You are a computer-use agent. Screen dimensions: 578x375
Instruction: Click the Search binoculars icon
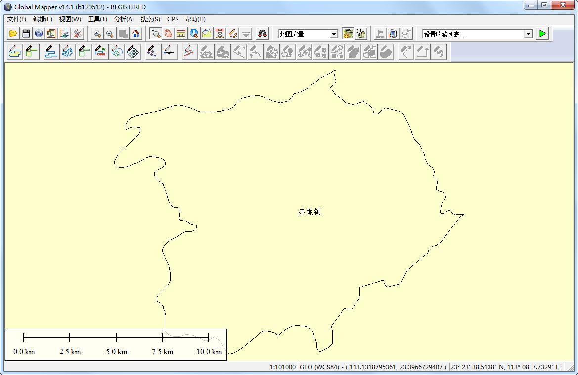click(262, 34)
